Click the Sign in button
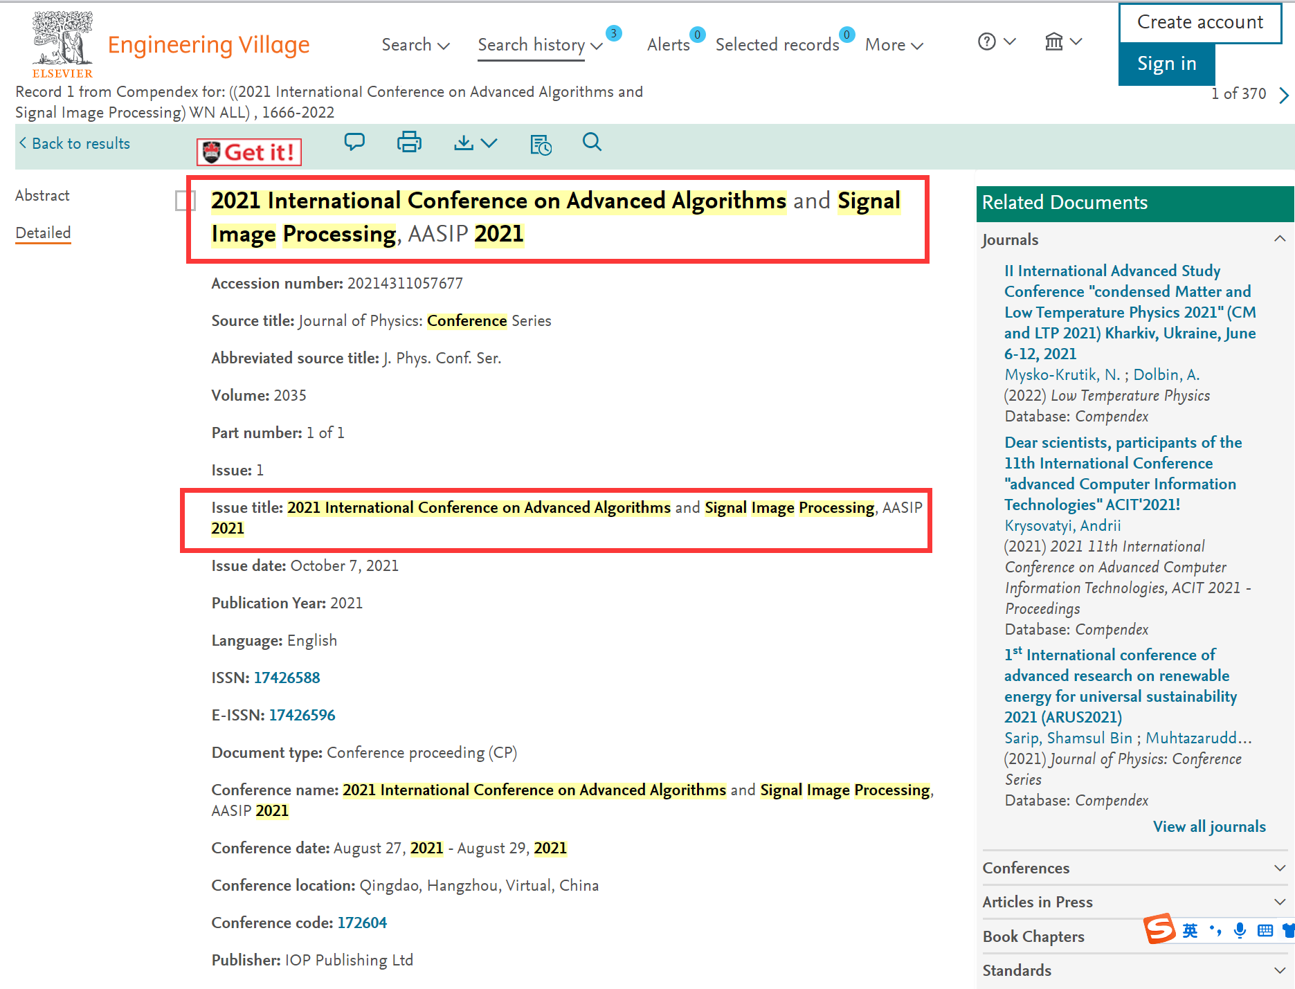The width and height of the screenshot is (1295, 989). tap(1167, 64)
